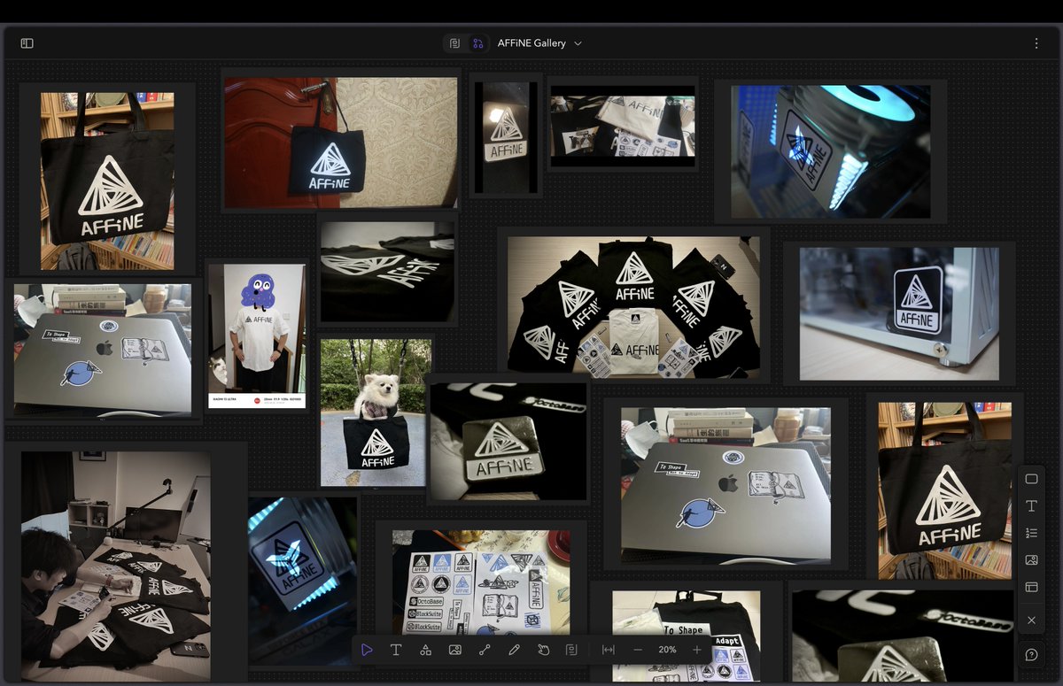Screen dimensions: 1063x686
Task: Click the 20% zoom level value
Action: tap(667, 650)
